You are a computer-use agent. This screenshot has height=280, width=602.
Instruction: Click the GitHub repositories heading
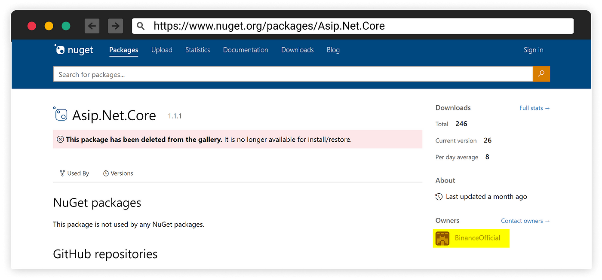pos(105,254)
